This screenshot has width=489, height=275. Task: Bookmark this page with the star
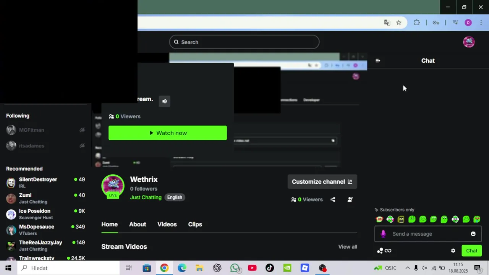pos(399,23)
